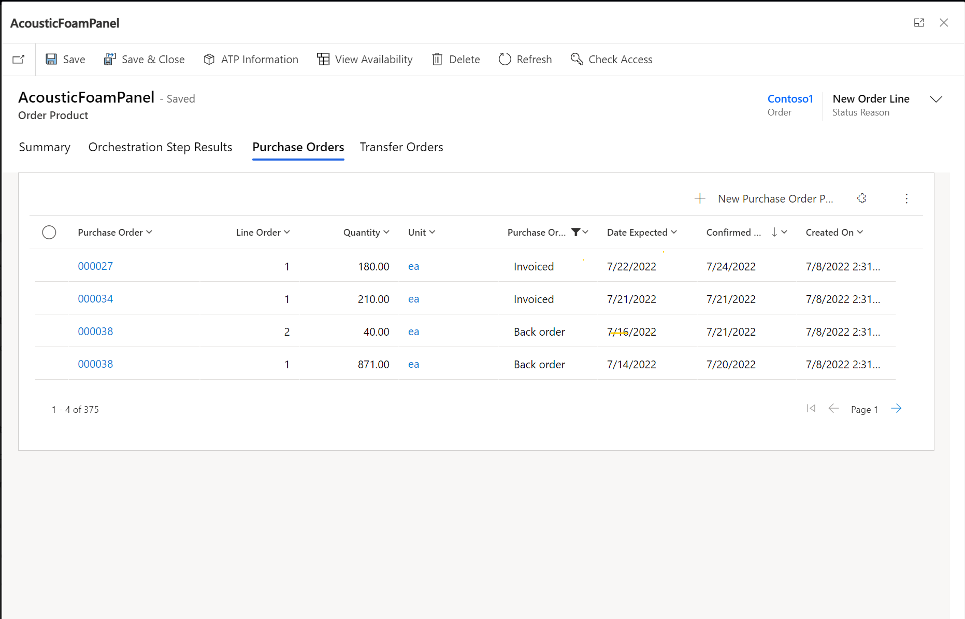This screenshot has height=619, width=965.
Task: Switch to the Transfer Orders tab
Action: tap(401, 147)
